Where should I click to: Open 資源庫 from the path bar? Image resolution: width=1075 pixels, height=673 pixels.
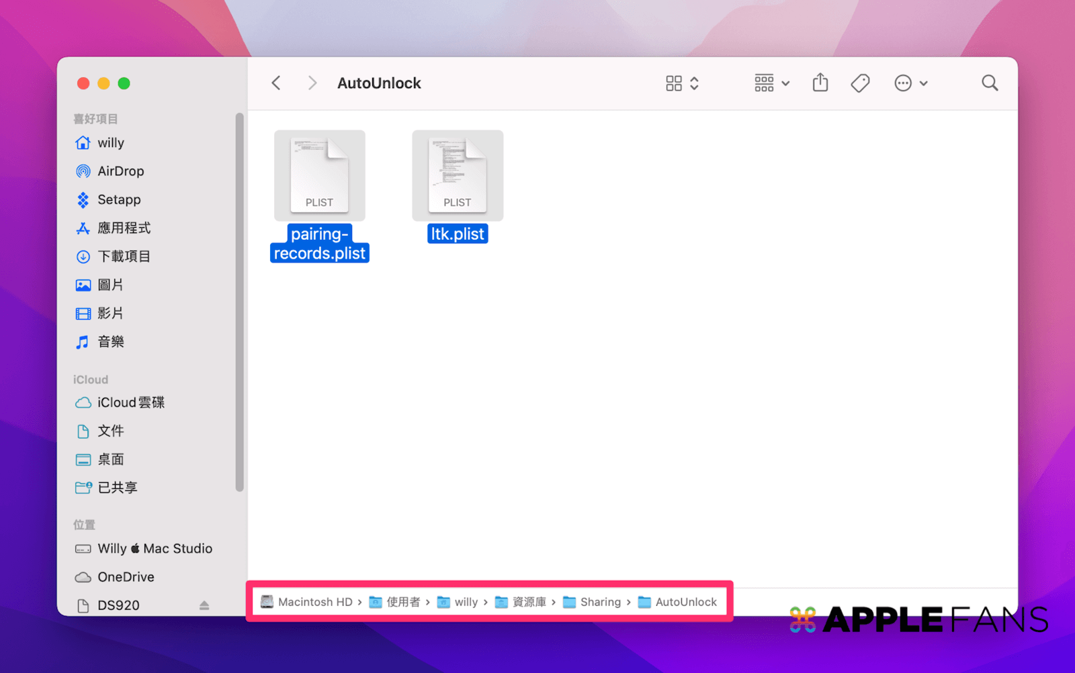click(x=530, y=602)
